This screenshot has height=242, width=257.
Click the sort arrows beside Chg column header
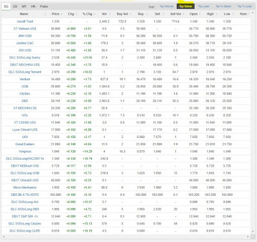click(x=77, y=14)
